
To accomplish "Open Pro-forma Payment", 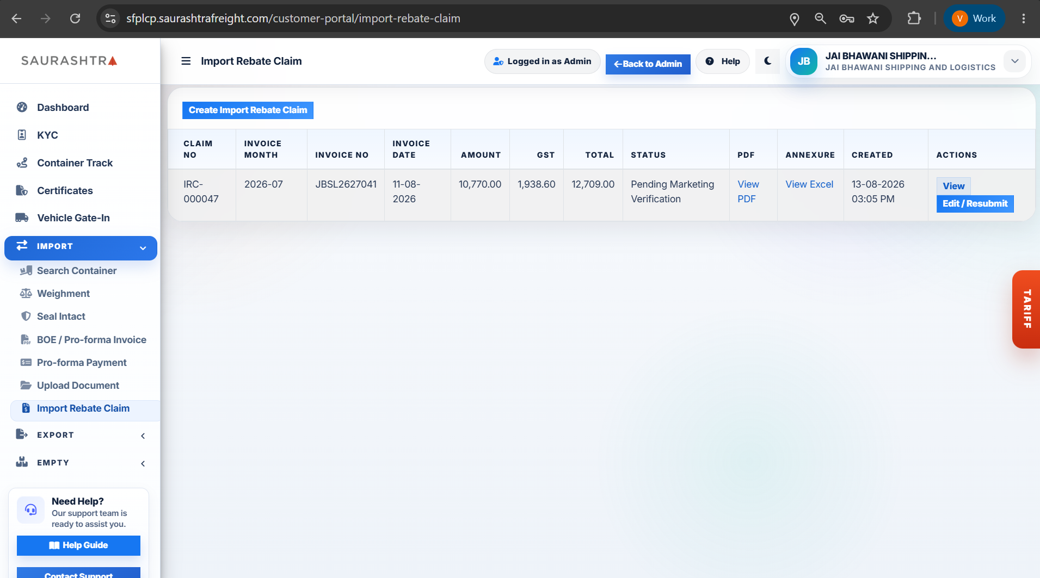I will pos(82,363).
